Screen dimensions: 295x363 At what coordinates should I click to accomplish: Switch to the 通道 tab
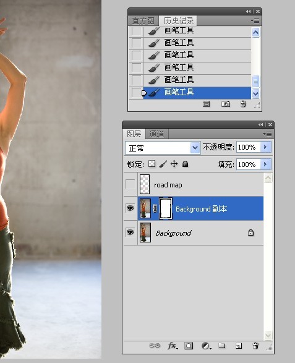click(156, 134)
